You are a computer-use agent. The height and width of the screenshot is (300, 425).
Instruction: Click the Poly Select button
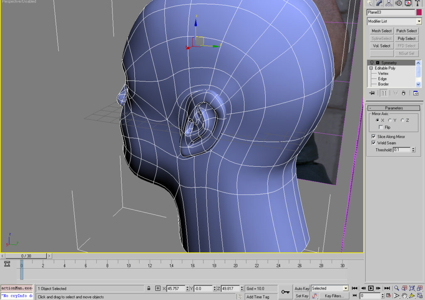point(406,38)
